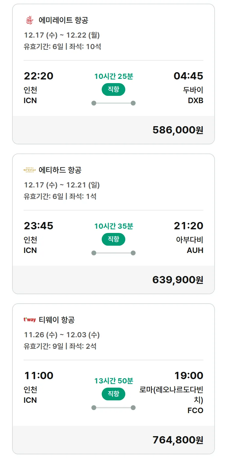This screenshot has width=227, height=458.
Task: Click the t'way airline logo icon
Action: point(29,320)
